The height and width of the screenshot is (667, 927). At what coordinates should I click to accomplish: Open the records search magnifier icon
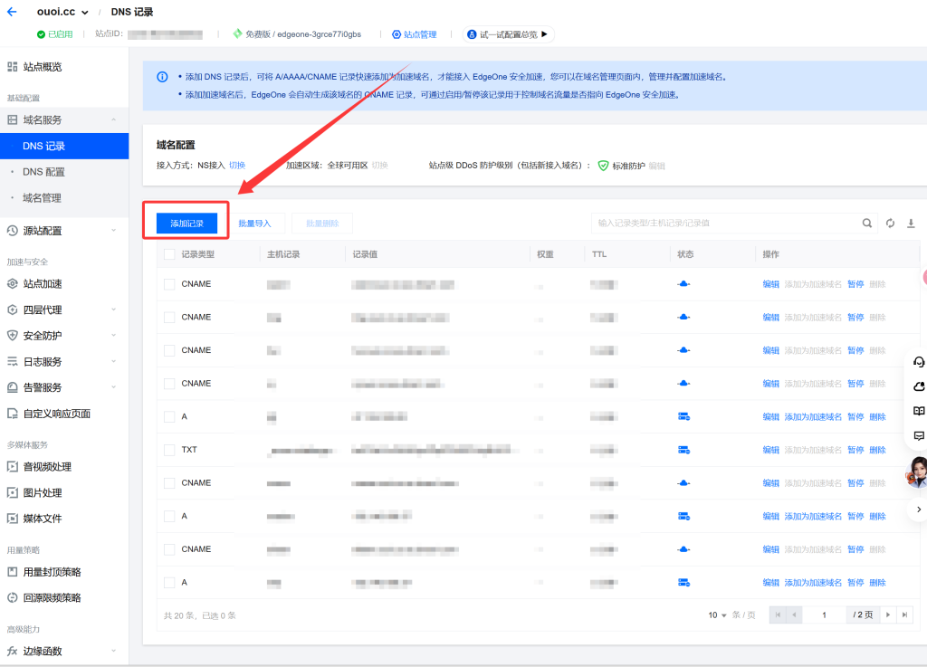(x=866, y=222)
